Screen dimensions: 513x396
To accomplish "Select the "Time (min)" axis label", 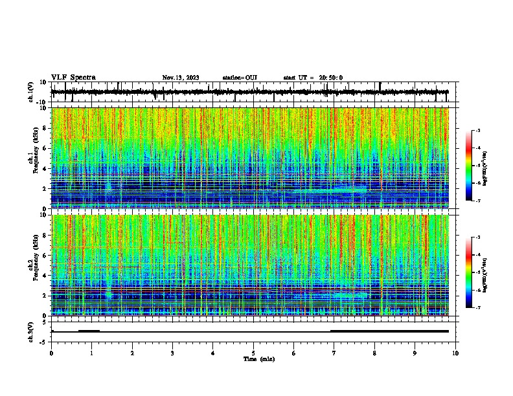I will click(259, 359).
